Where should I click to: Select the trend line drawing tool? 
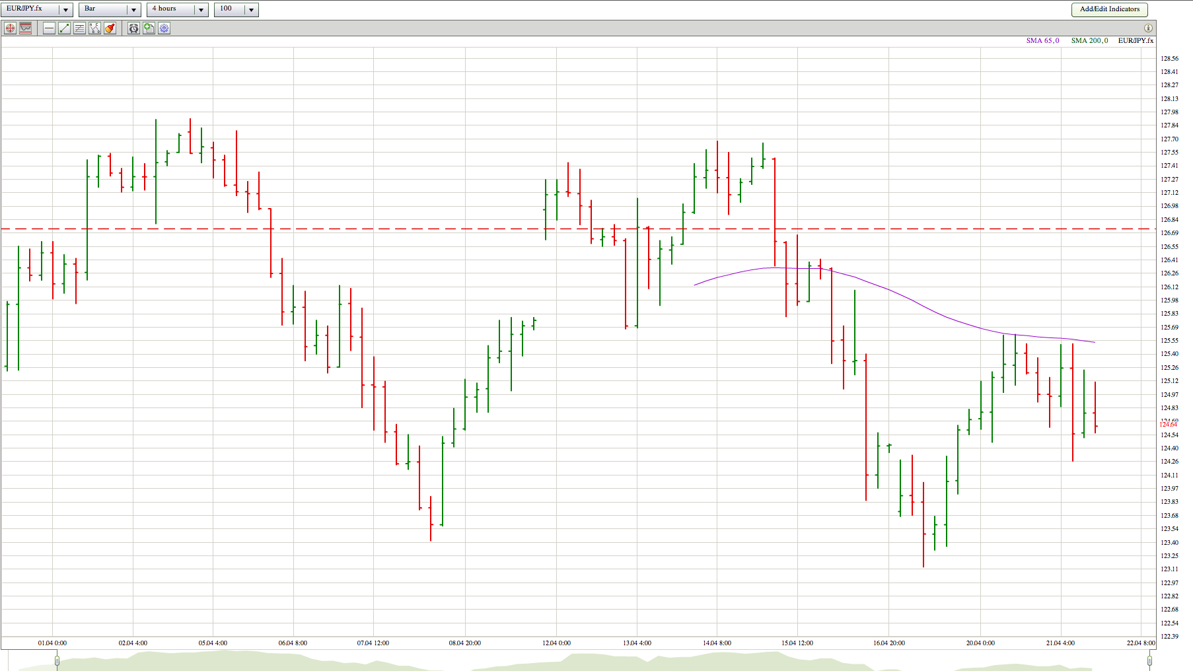pos(64,28)
